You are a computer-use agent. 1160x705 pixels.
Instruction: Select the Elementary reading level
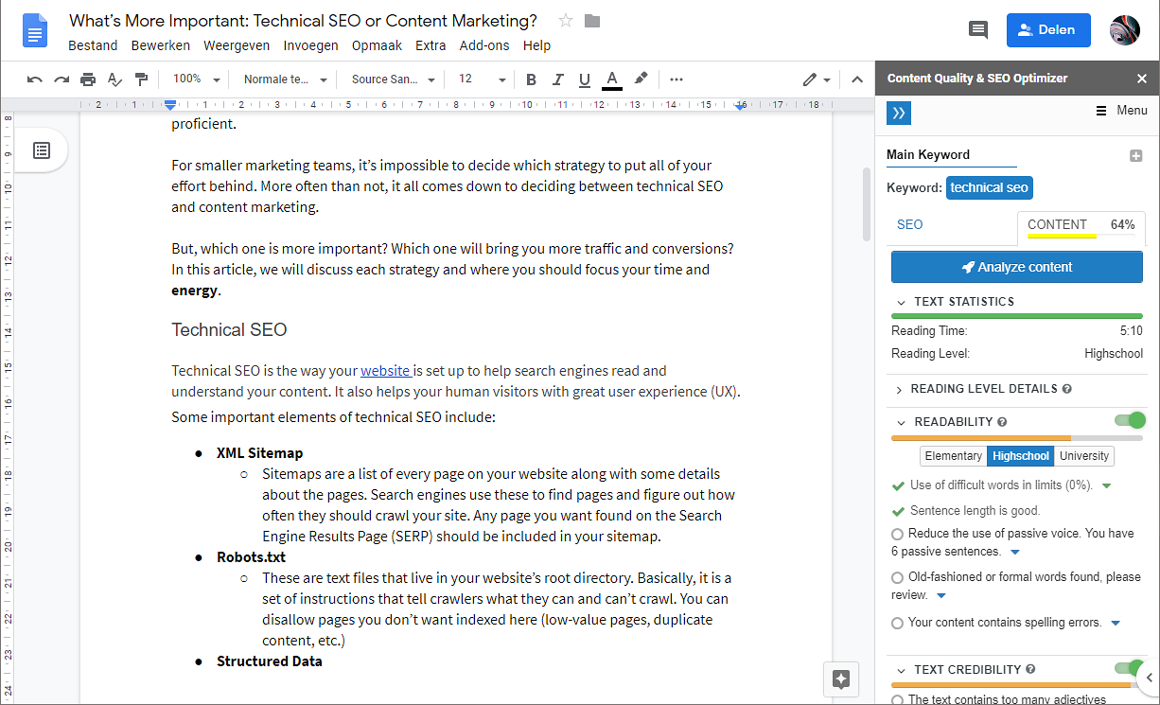tap(953, 456)
